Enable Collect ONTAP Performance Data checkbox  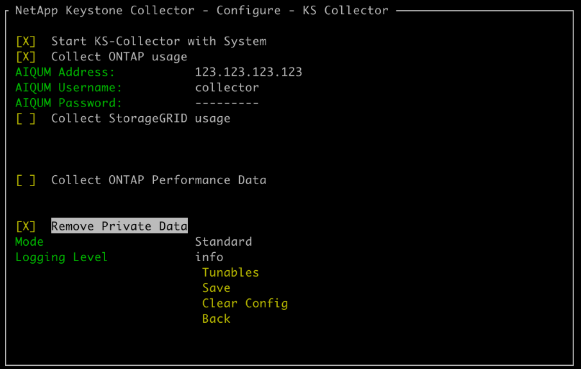click(x=26, y=180)
